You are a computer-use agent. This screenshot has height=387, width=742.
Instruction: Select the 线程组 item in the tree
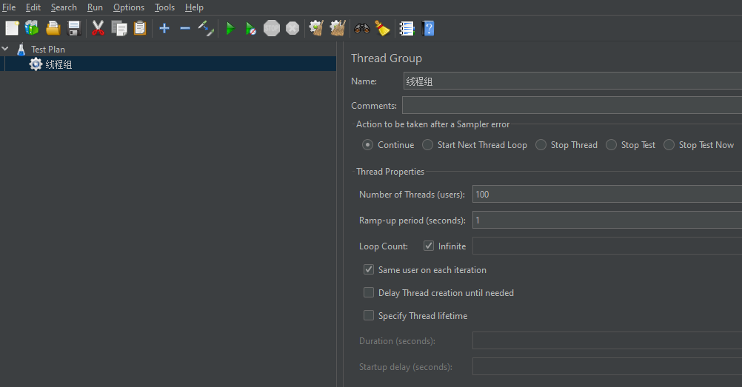point(59,64)
